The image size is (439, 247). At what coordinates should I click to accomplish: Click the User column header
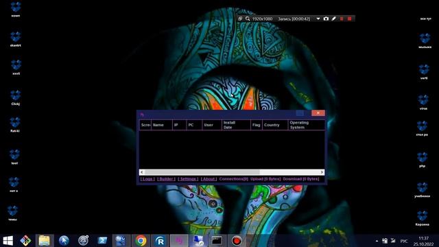coord(212,125)
